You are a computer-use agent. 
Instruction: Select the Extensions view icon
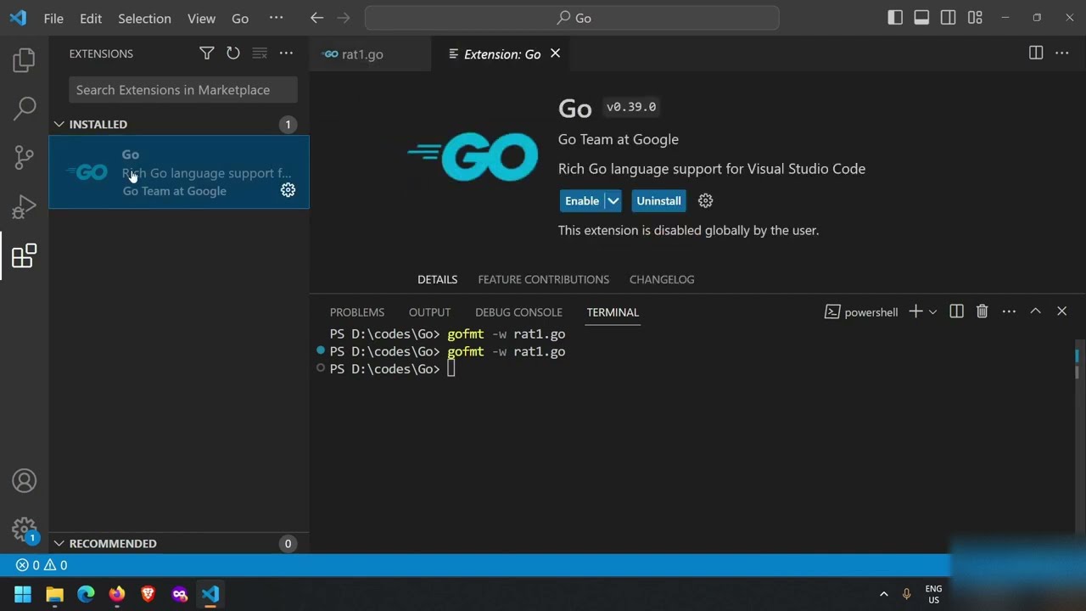(24, 255)
